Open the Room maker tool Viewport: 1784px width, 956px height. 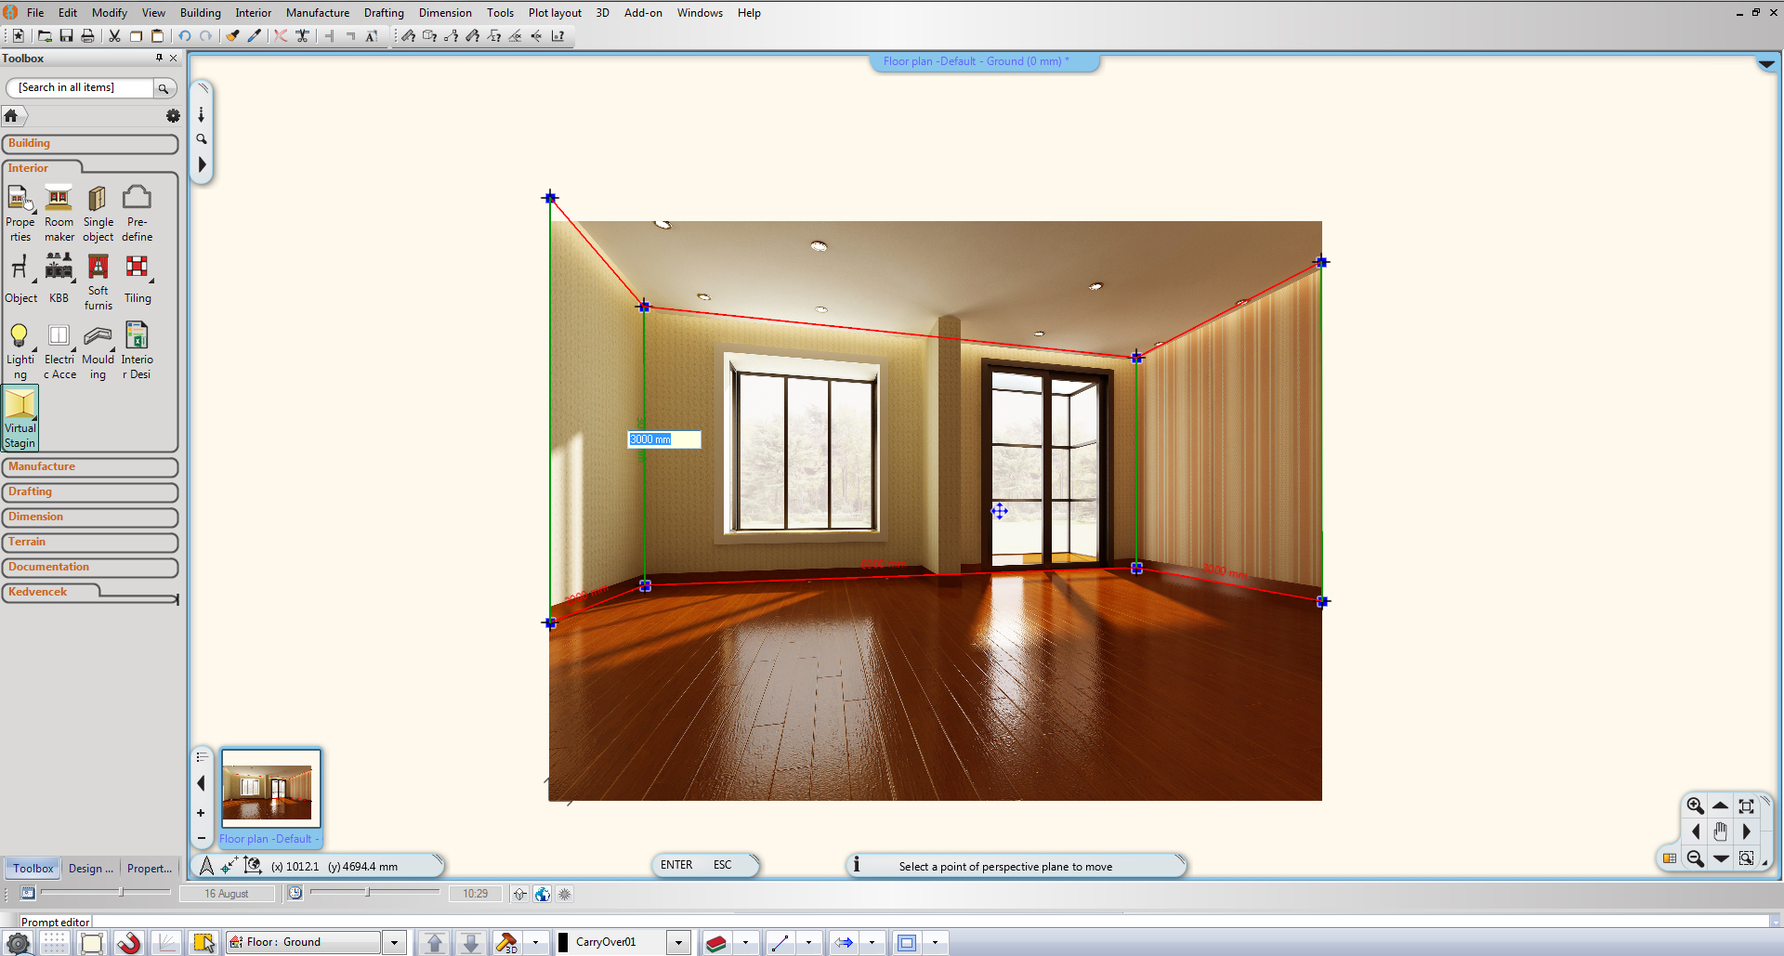(x=59, y=213)
